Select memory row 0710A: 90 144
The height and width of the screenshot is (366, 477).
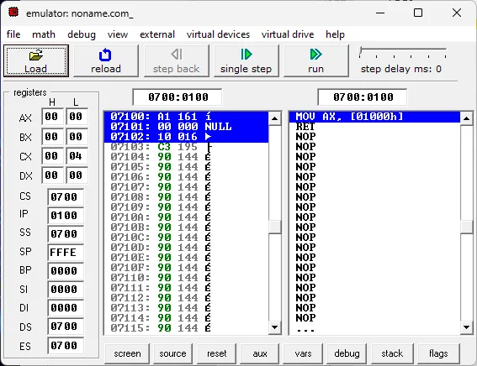pos(186,217)
